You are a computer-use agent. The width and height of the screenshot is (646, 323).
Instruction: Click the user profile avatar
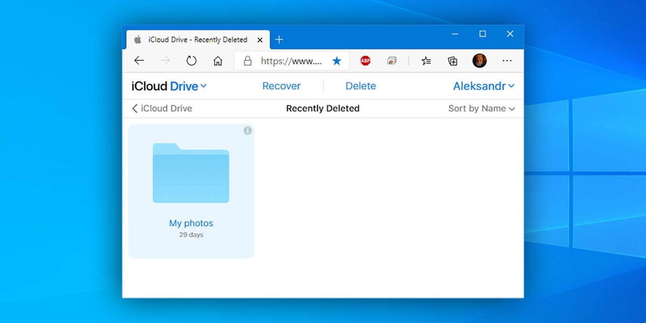[479, 61]
